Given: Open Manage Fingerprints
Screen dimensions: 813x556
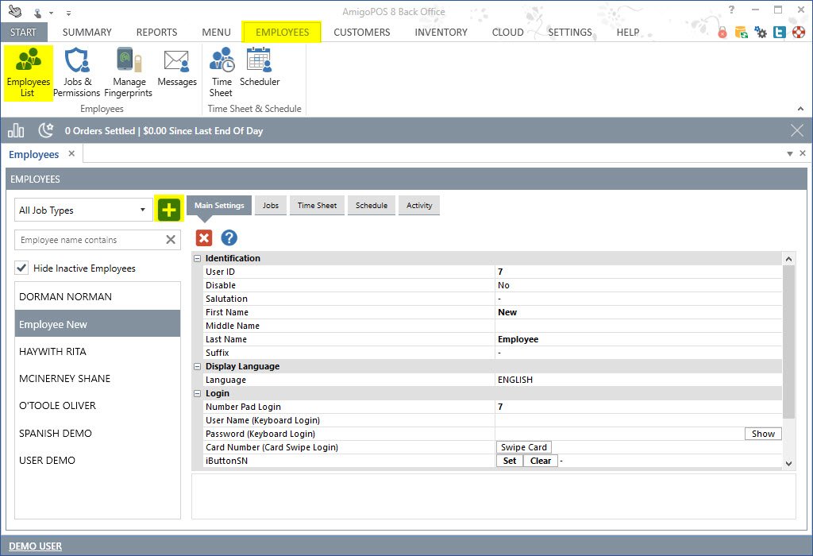Looking at the screenshot, I should (x=129, y=71).
